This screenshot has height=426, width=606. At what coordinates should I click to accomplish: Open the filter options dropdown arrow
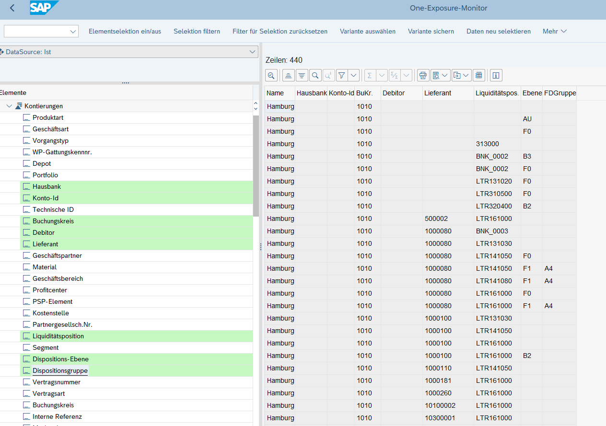(x=354, y=75)
